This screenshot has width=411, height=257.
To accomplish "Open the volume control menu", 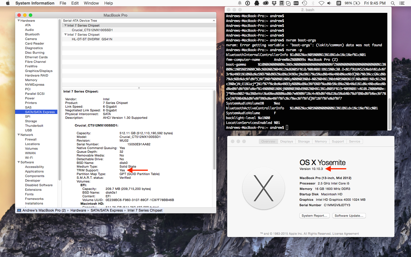I will point(329,3).
